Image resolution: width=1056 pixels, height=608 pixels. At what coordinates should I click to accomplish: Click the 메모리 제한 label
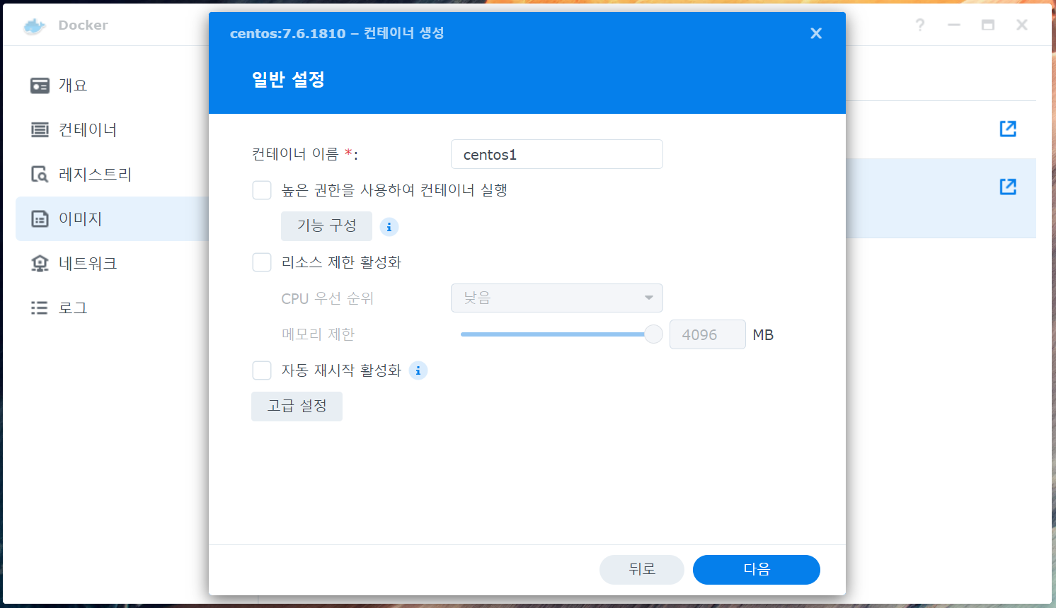click(x=318, y=334)
